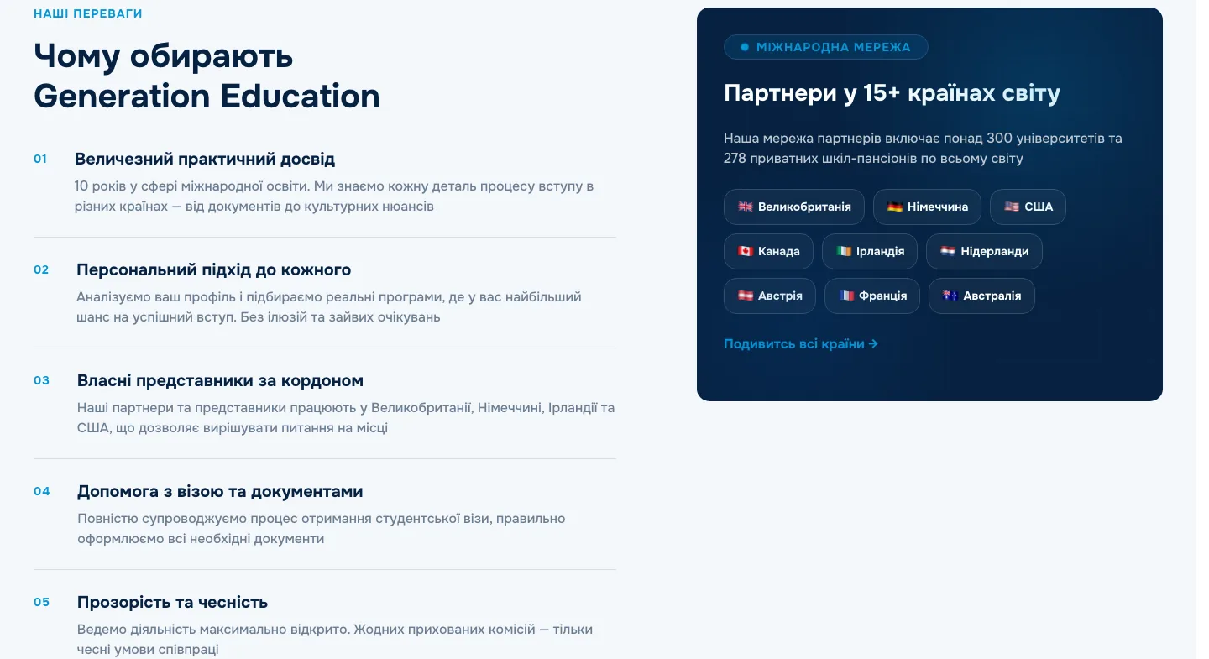Select the Ірландія country chip label
The width and height of the screenshot is (1209, 659).
881,251
